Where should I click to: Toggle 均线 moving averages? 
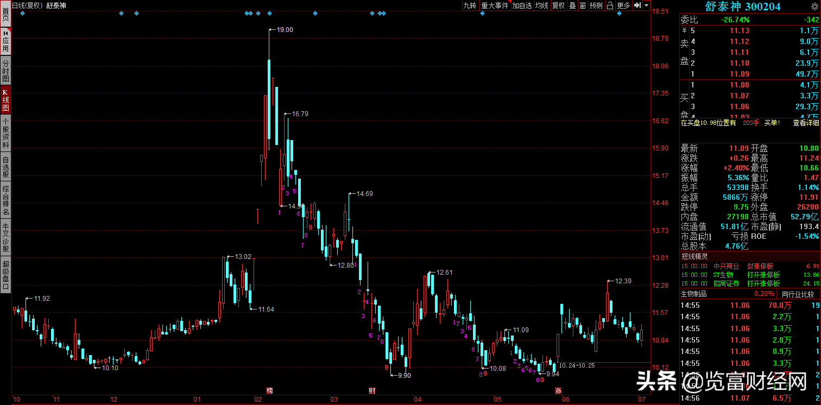542,5
